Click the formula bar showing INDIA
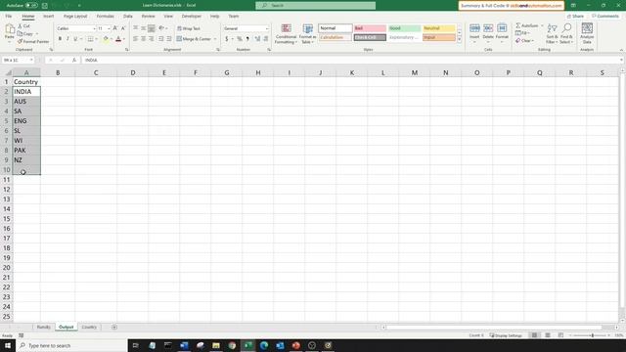This screenshot has width=626, height=352. (351, 60)
